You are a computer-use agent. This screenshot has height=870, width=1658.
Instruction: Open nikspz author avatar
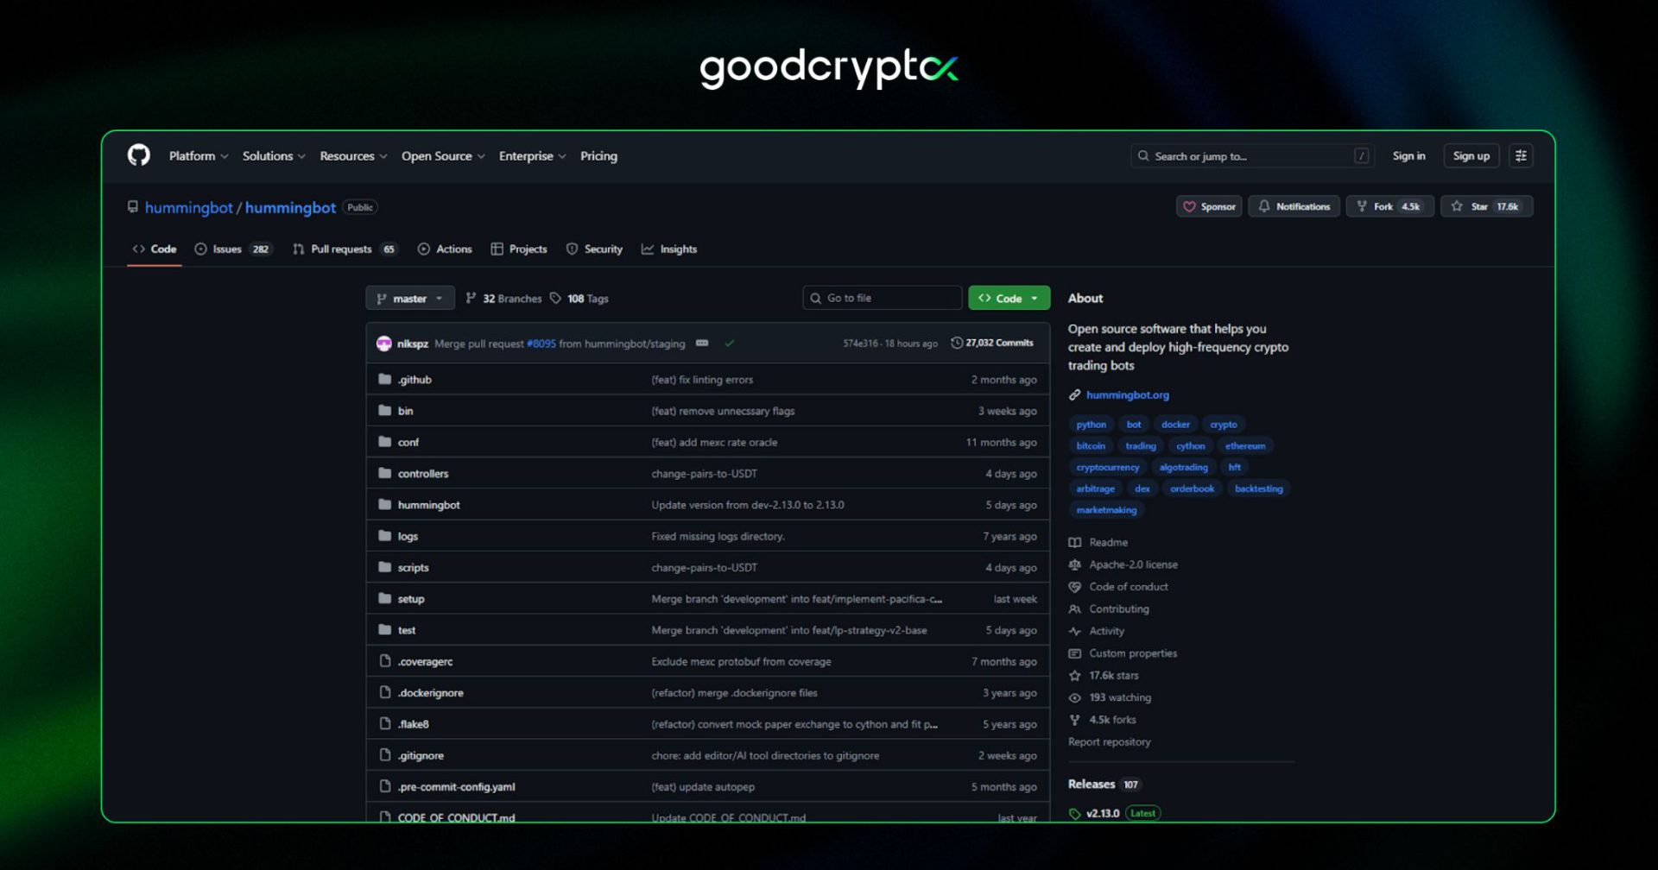tap(384, 344)
